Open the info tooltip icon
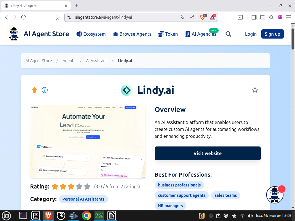Screen dimensions: 295x221 (45, 90)
